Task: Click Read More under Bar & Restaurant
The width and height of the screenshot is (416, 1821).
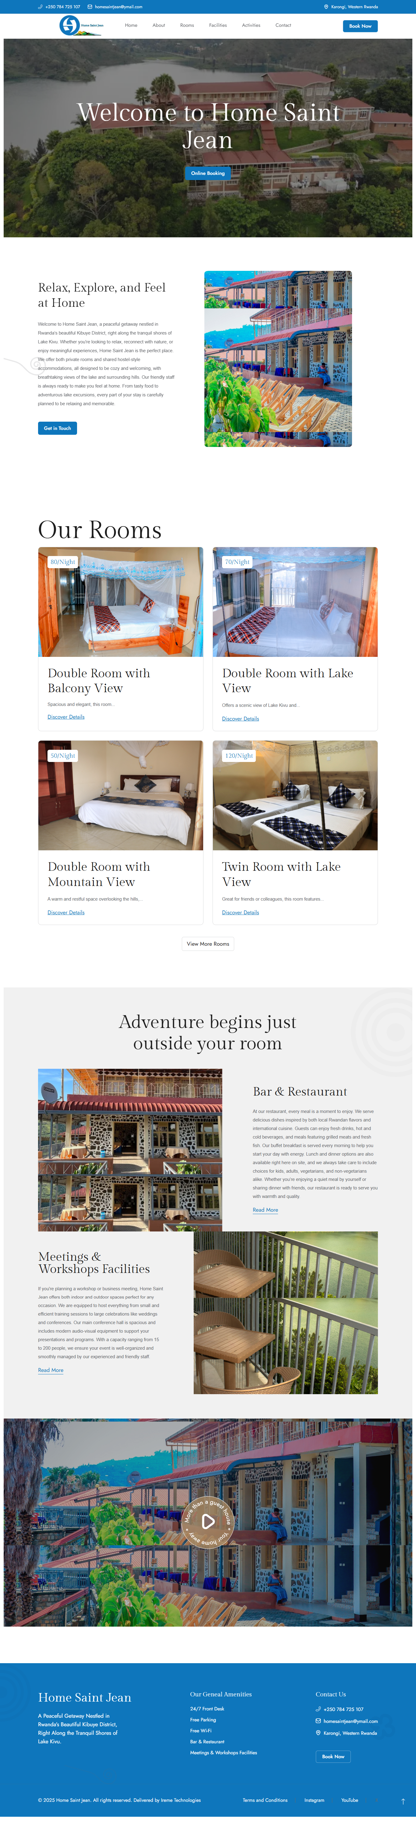Action: pos(266,1210)
